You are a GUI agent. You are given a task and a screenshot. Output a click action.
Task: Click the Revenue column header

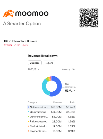pos(57,103)
